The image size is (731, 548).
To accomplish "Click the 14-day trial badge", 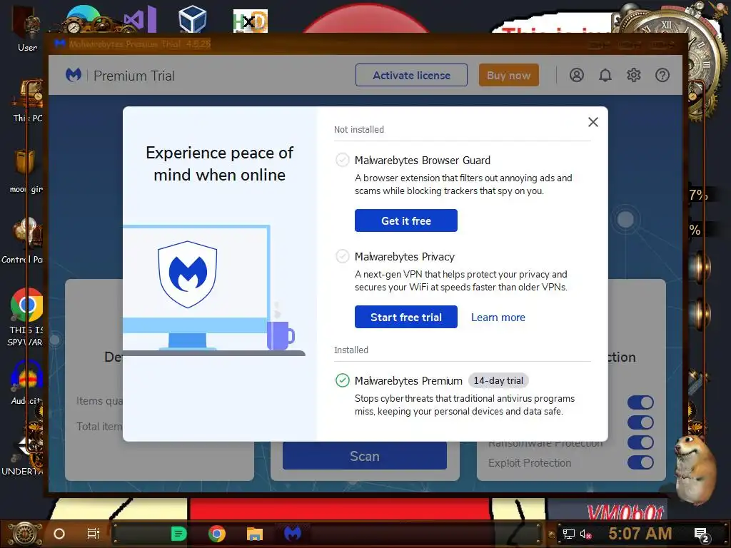I will tap(498, 380).
